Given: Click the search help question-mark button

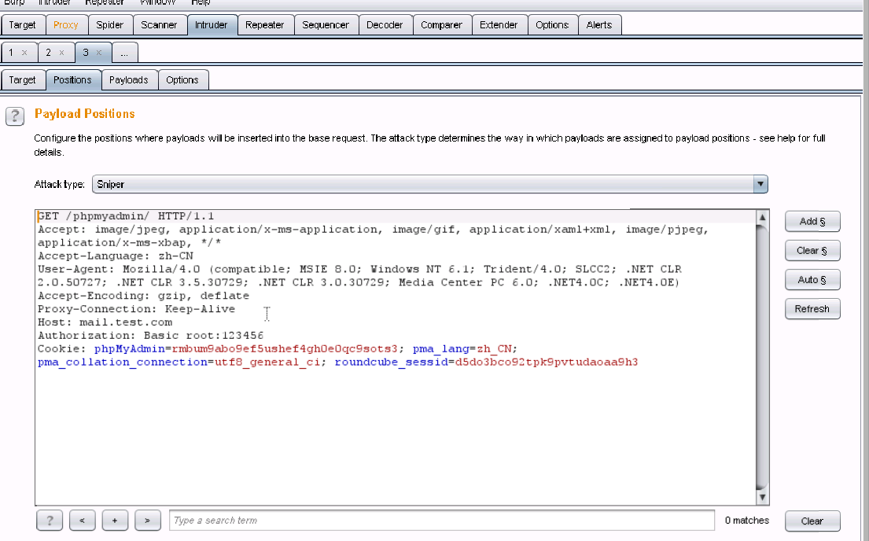Looking at the screenshot, I should point(50,521).
